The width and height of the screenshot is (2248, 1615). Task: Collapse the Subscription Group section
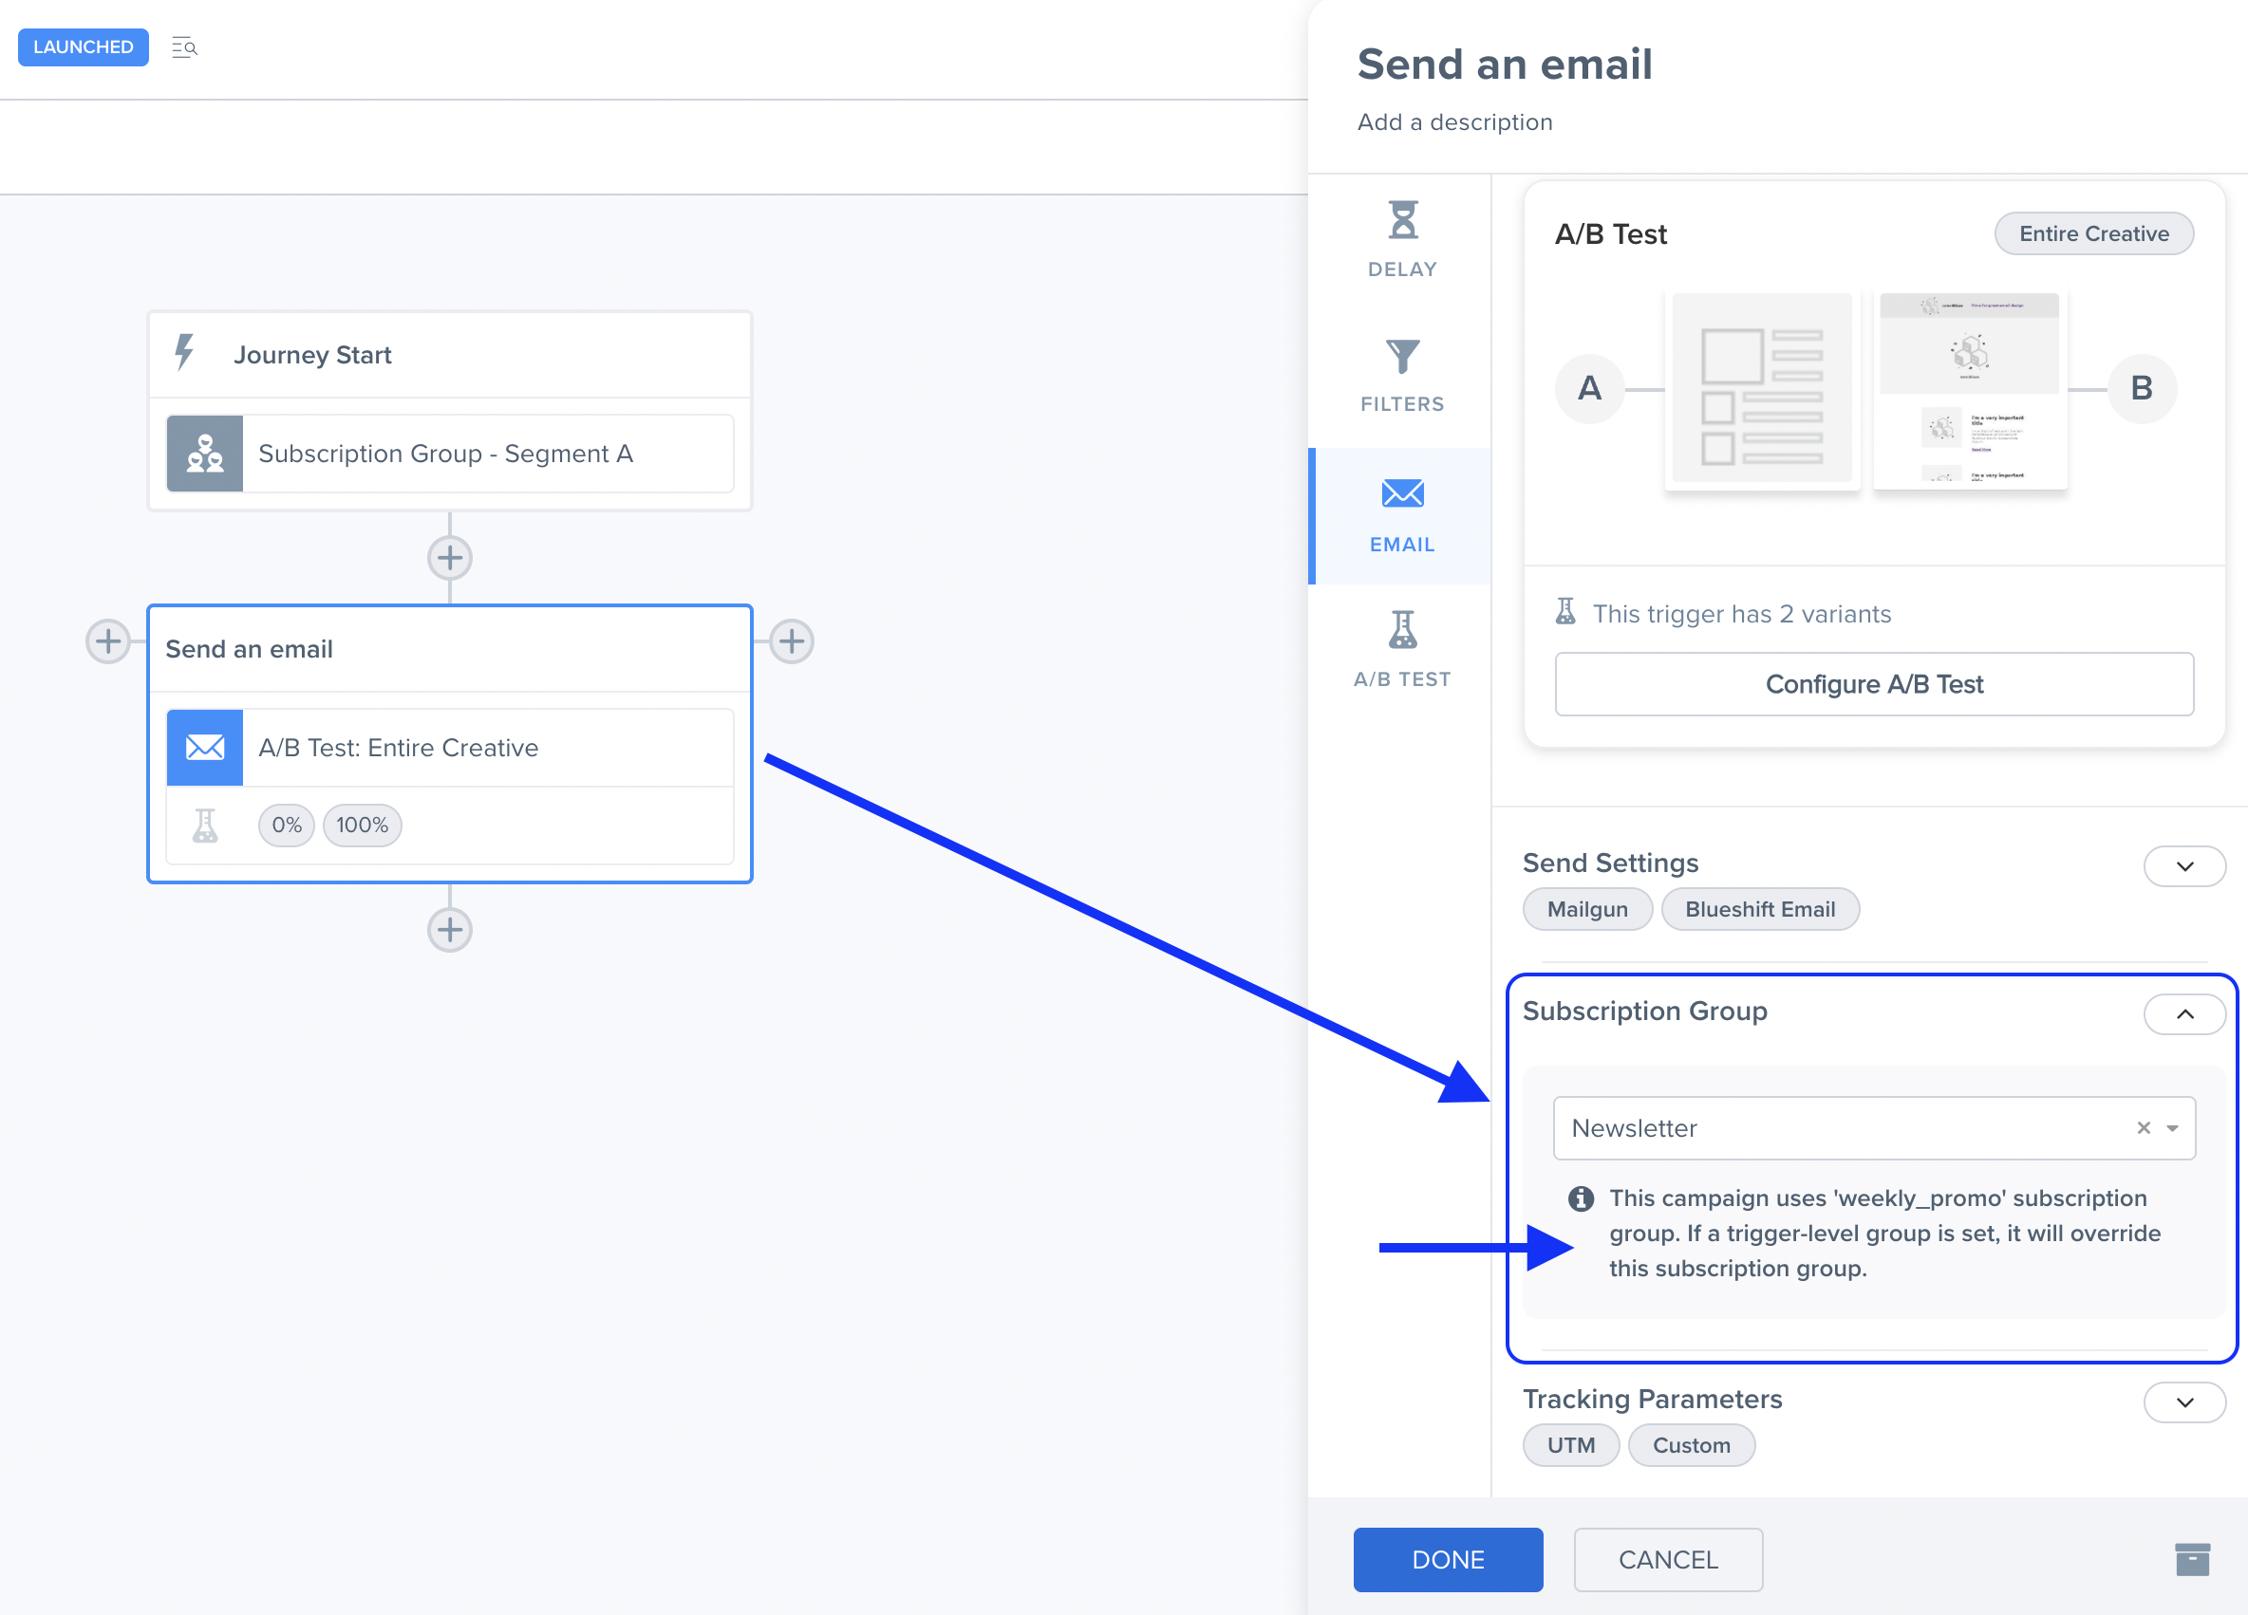pos(2184,1014)
